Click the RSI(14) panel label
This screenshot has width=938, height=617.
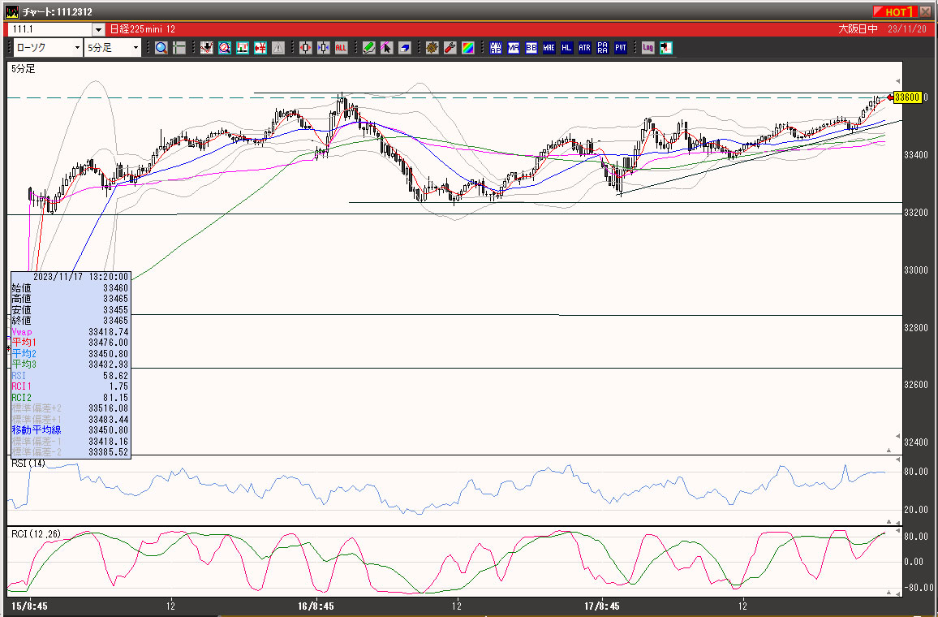[x=28, y=464]
